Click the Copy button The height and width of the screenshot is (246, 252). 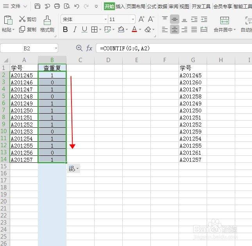click(x=27, y=29)
